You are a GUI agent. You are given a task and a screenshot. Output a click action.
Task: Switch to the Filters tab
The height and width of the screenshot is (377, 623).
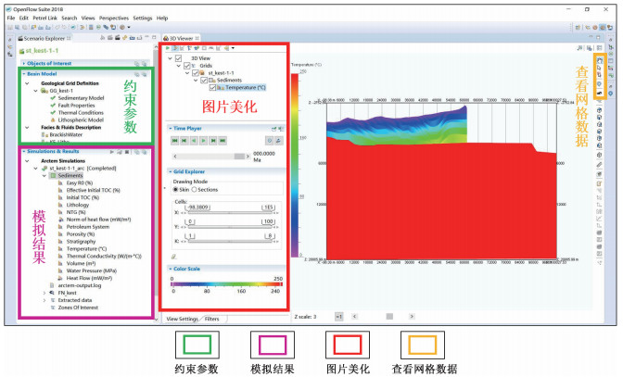(x=215, y=318)
